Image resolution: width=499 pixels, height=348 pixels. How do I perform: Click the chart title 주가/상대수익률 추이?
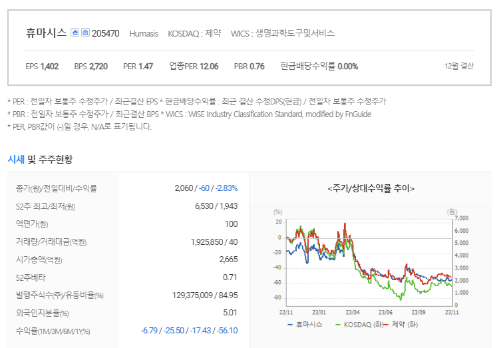point(371,188)
